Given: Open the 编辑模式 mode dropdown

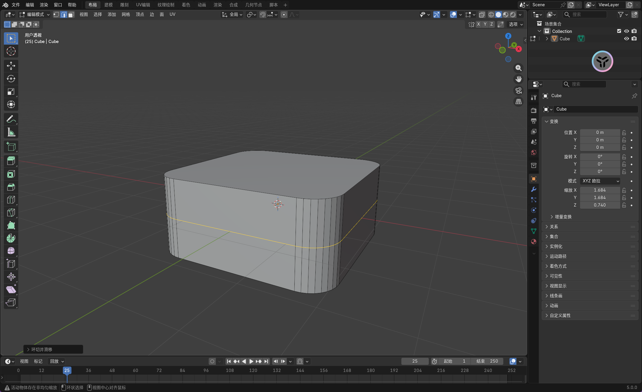Looking at the screenshot, I should (x=35, y=15).
